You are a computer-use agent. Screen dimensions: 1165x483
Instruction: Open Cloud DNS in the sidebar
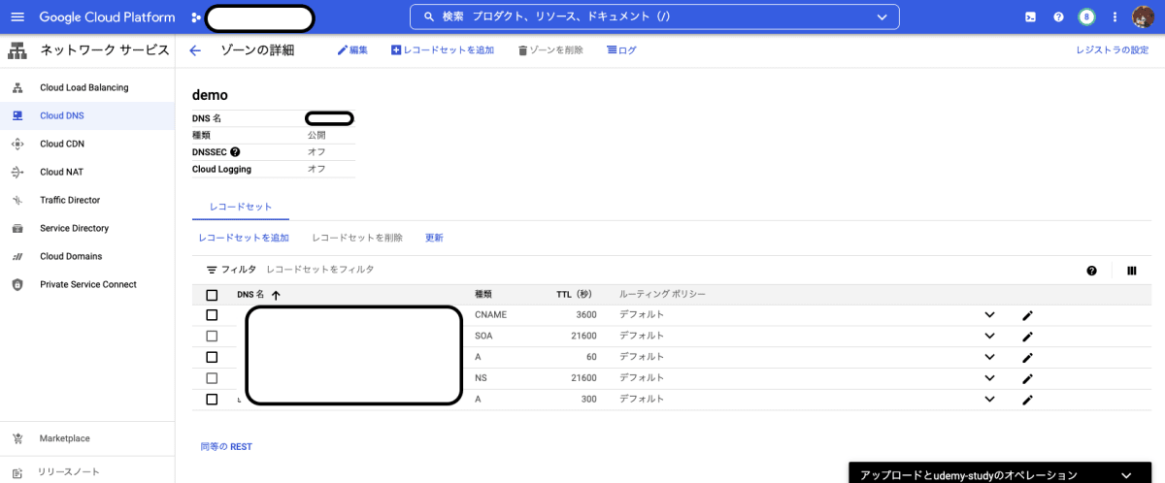pos(87,115)
